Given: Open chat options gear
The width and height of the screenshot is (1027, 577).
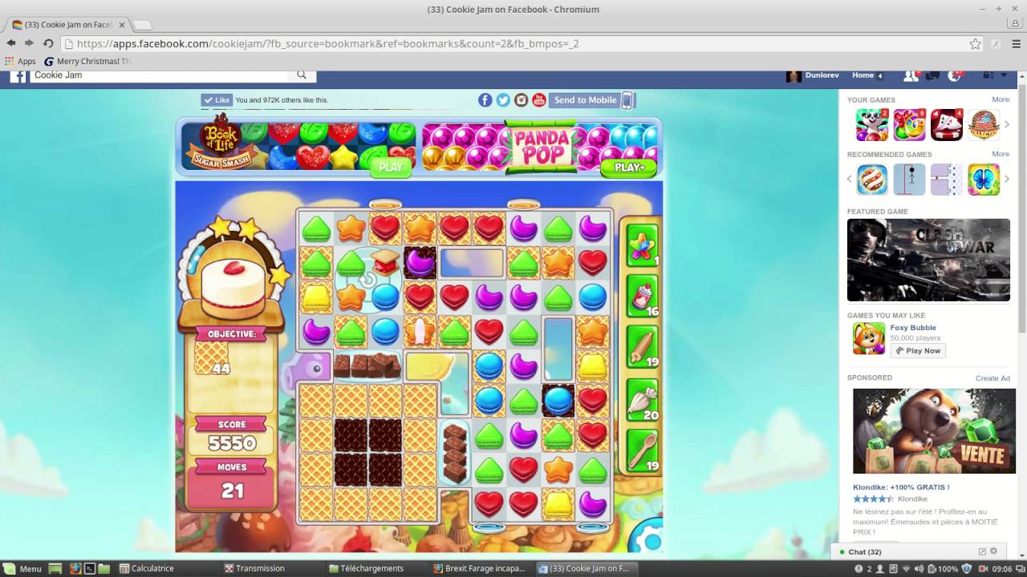Looking at the screenshot, I should (994, 551).
